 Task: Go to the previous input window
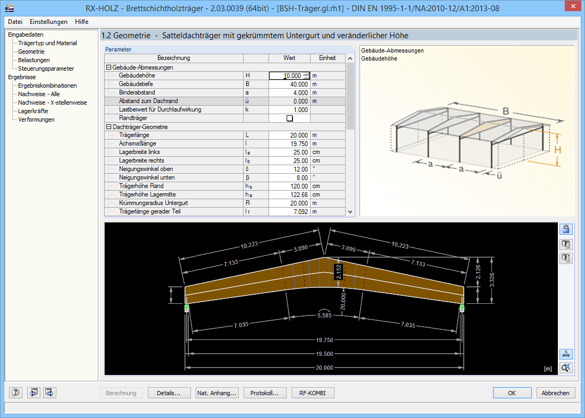34,393
